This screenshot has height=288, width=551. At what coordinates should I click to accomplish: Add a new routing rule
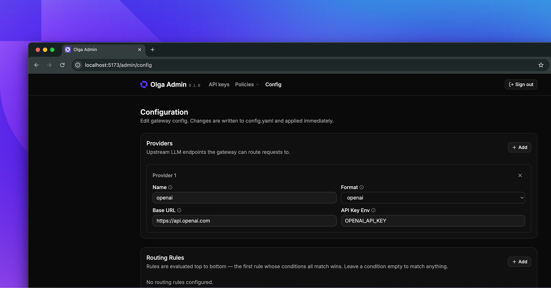[519, 262]
